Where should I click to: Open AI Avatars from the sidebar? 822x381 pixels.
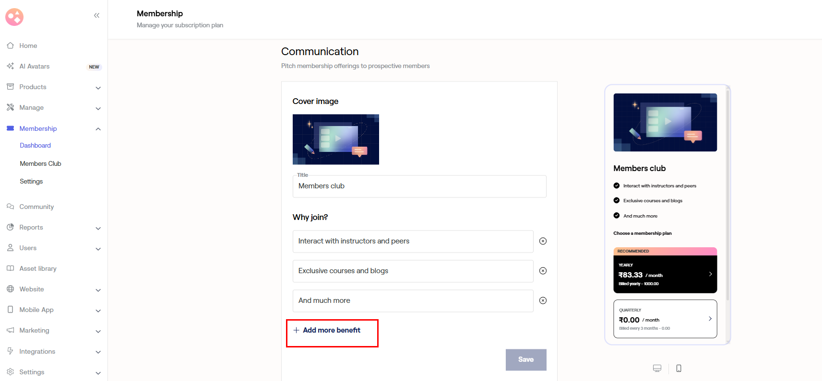tap(35, 67)
